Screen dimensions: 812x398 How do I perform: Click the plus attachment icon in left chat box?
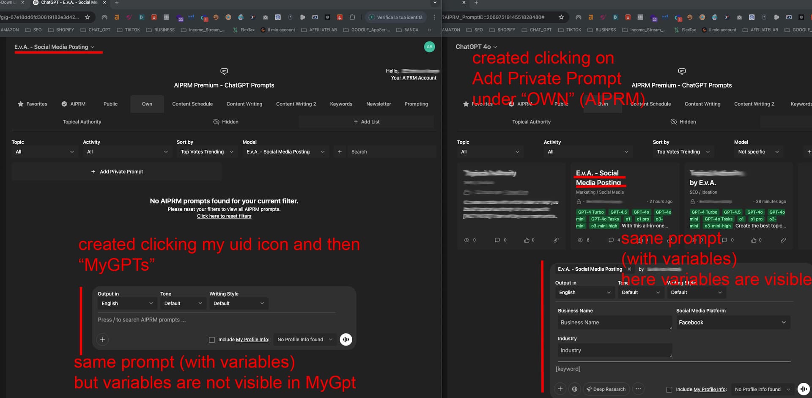click(102, 339)
